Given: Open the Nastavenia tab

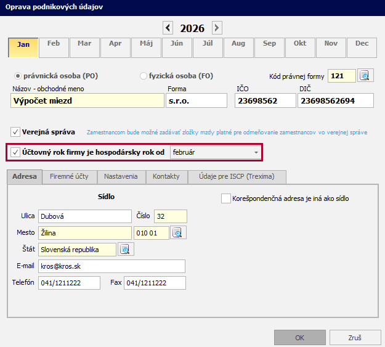Looking at the screenshot, I should pos(121,177).
